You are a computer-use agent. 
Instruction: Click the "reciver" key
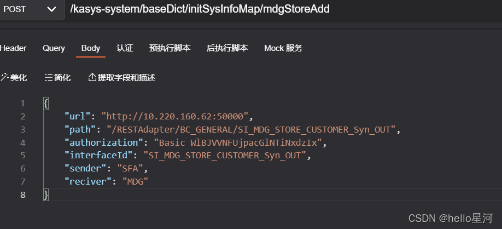pyautogui.click(x=88, y=181)
